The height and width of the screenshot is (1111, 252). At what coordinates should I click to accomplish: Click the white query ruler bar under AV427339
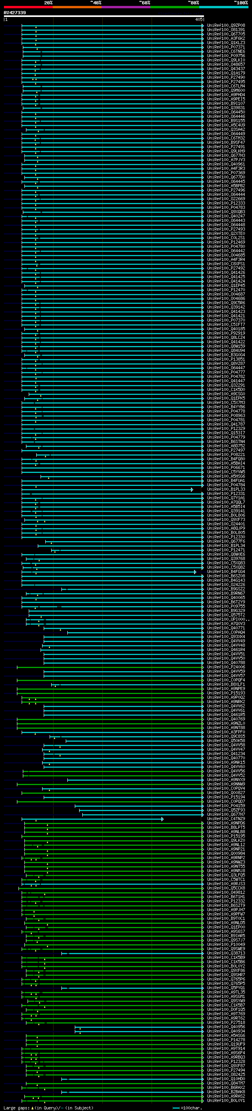point(104,16)
